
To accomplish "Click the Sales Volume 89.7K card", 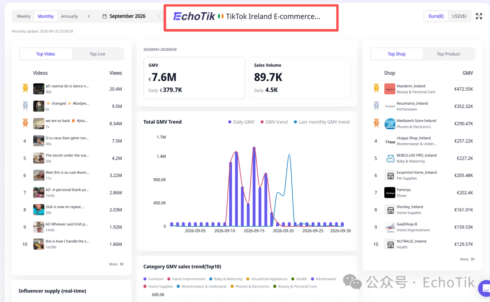I will (300, 78).
